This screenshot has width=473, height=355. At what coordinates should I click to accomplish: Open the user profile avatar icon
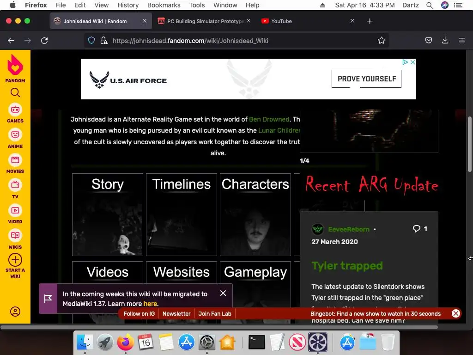(x=15, y=311)
